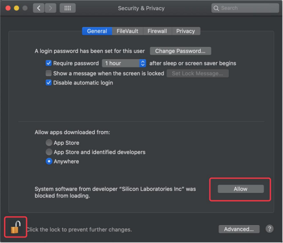The width and height of the screenshot is (283, 243).
Task: Uncheck Disable automatic login
Action: pyautogui.click(x=49, y=83)
